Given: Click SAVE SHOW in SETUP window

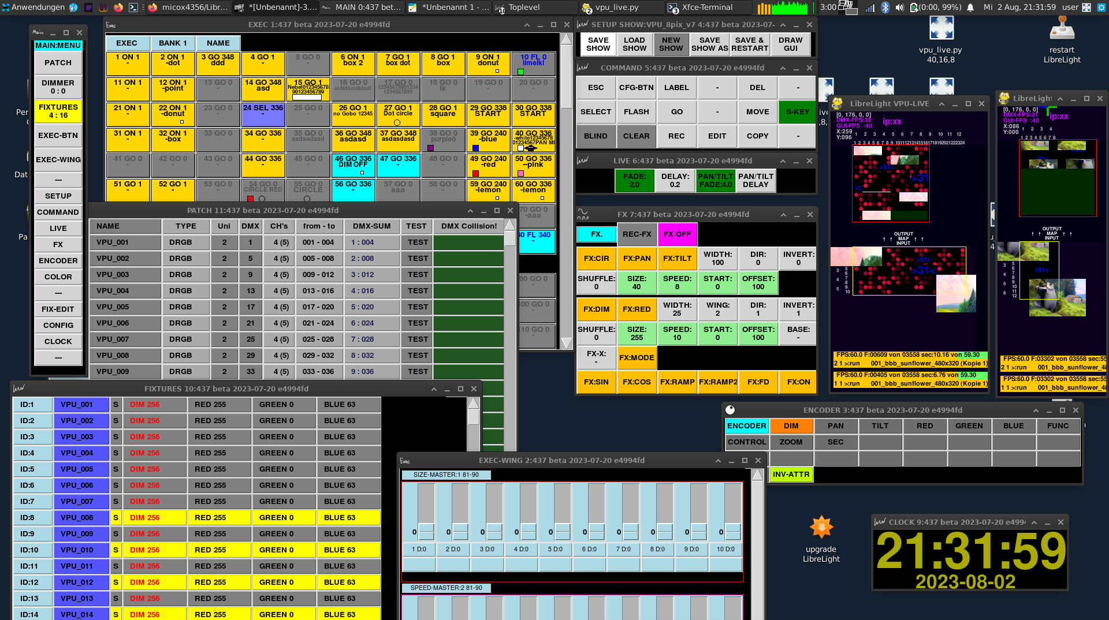Looking at the screenshot, I should pyautogui.click(x=598, y=44).
